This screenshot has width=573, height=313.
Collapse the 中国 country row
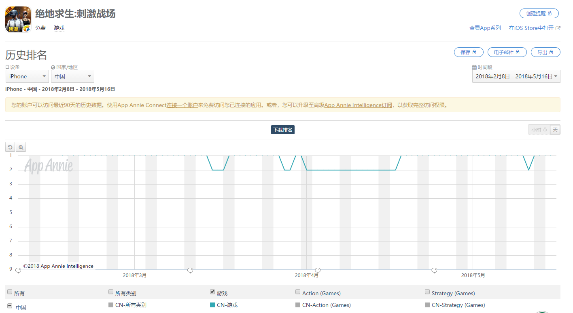pyautogui.click(x=10, y=306)
